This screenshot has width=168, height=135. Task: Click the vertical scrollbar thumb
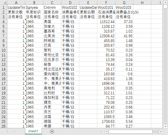pyautogui.click(x=165, y=6)
